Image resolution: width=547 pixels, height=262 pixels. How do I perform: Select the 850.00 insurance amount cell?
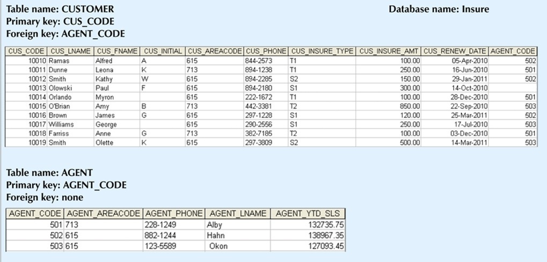[x=389, y=106]
